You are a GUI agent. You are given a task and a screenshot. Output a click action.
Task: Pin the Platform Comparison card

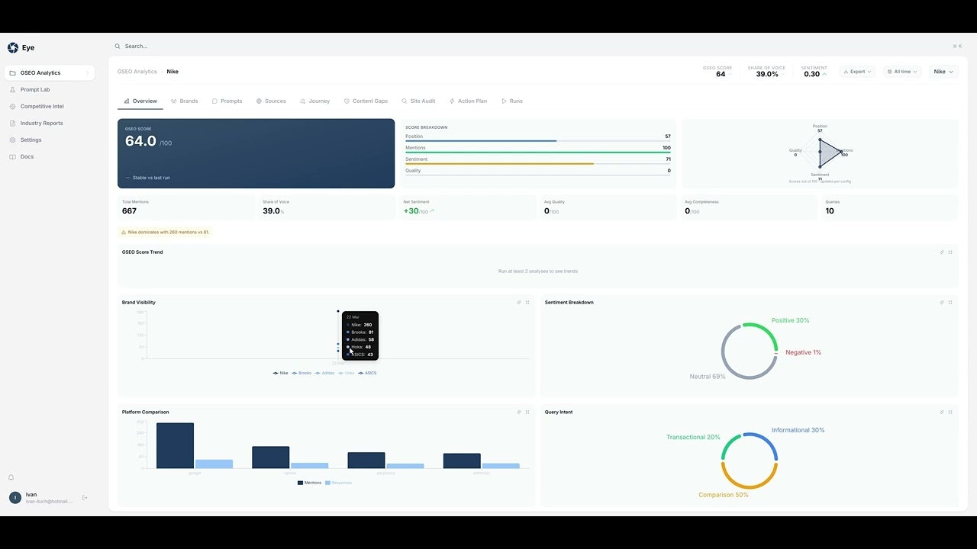tap(519, 413)
